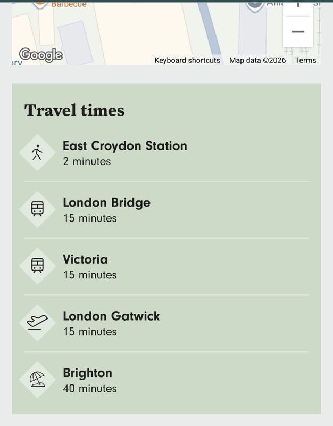This screenshot has width=333, height=426.
Task: Click the Travel times heading
Action: [74, 110]
